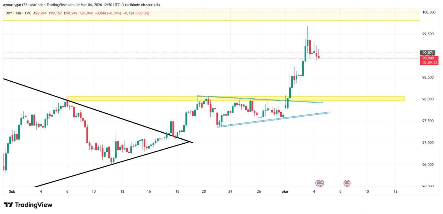This screenshot has width=443, height=214.
Task: Click the -0,044 (-0,04%) change value
Action: click(x=108, y=13)
